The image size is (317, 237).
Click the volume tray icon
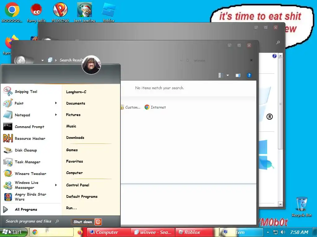pos(283,232)
